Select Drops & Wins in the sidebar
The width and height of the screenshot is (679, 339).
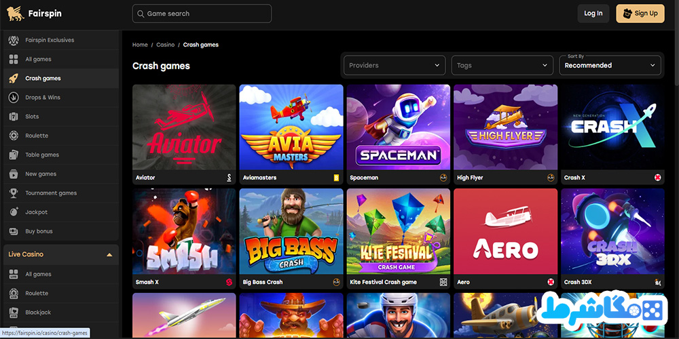pyautogui.click(x=61, y=97)
